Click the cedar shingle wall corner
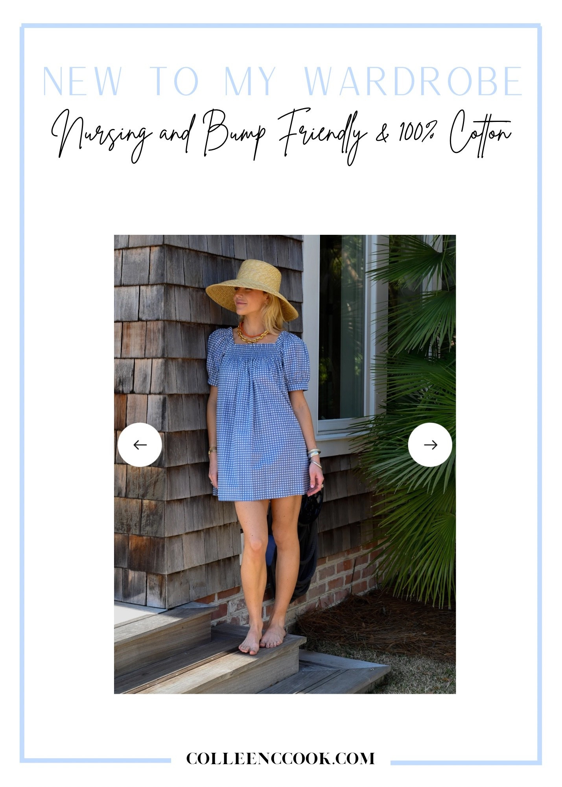Image resolution: width=562 pixels, height=787 pixels. click(x=165, y=393)
